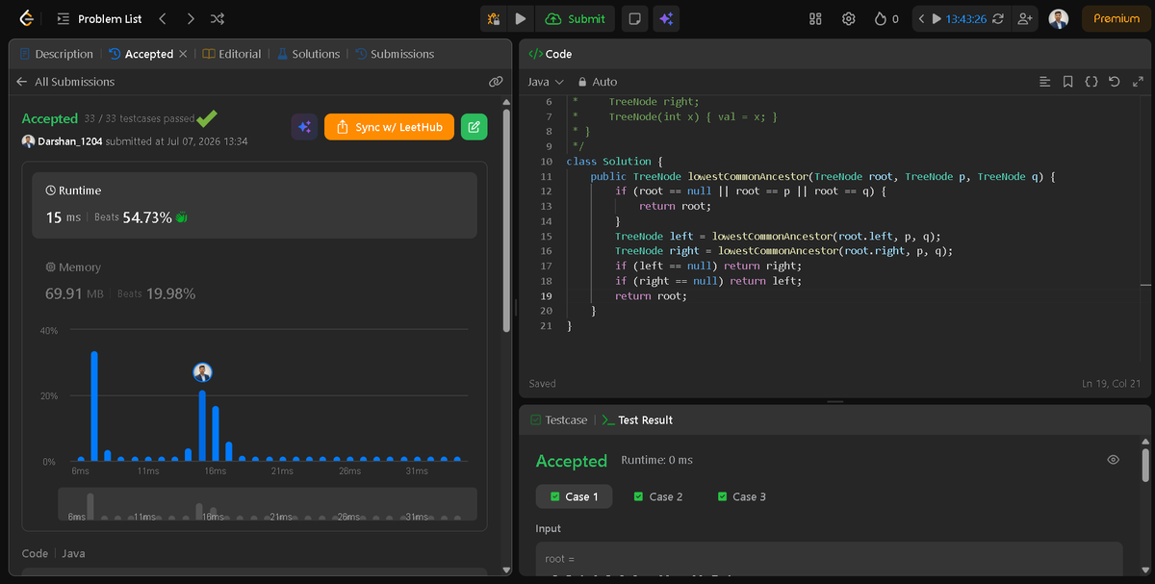Click on code line 19 return root
Screen dimensions: 1155x584
pyautogui.click(x=652, y=295)
